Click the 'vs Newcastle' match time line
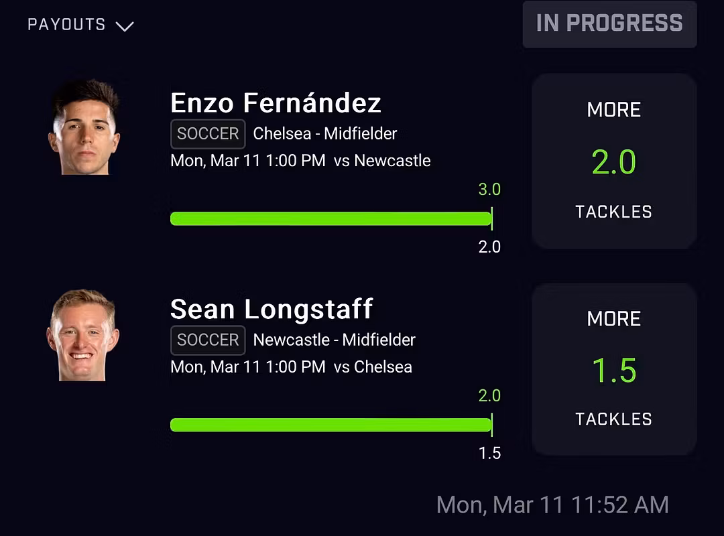Screen dimensions: 724x536 click(x=300, y=161)
